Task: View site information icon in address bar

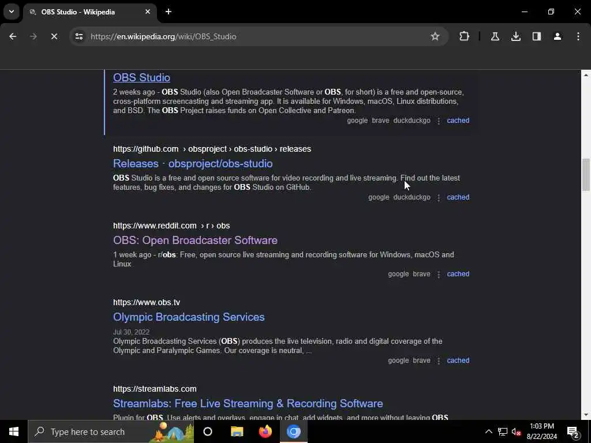Action: pyautogui.click(x=78, y=36)
